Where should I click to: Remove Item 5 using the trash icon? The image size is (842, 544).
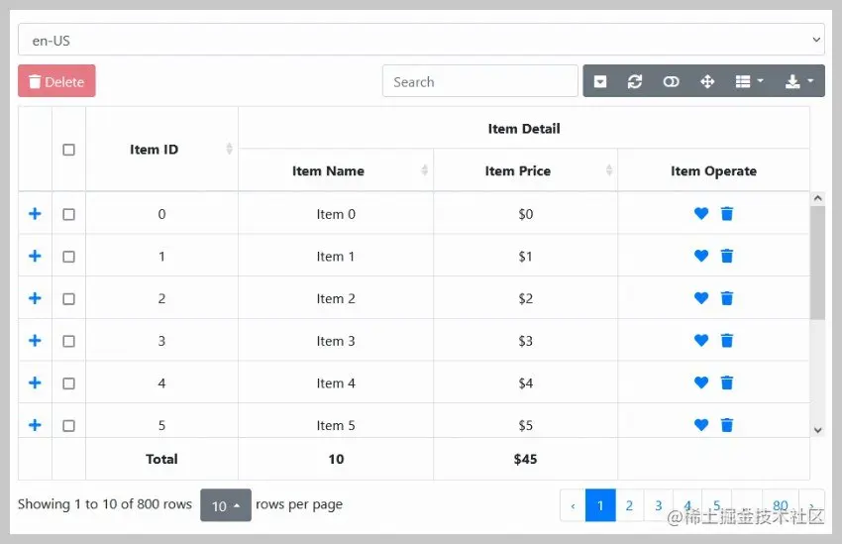coord(726,425)
